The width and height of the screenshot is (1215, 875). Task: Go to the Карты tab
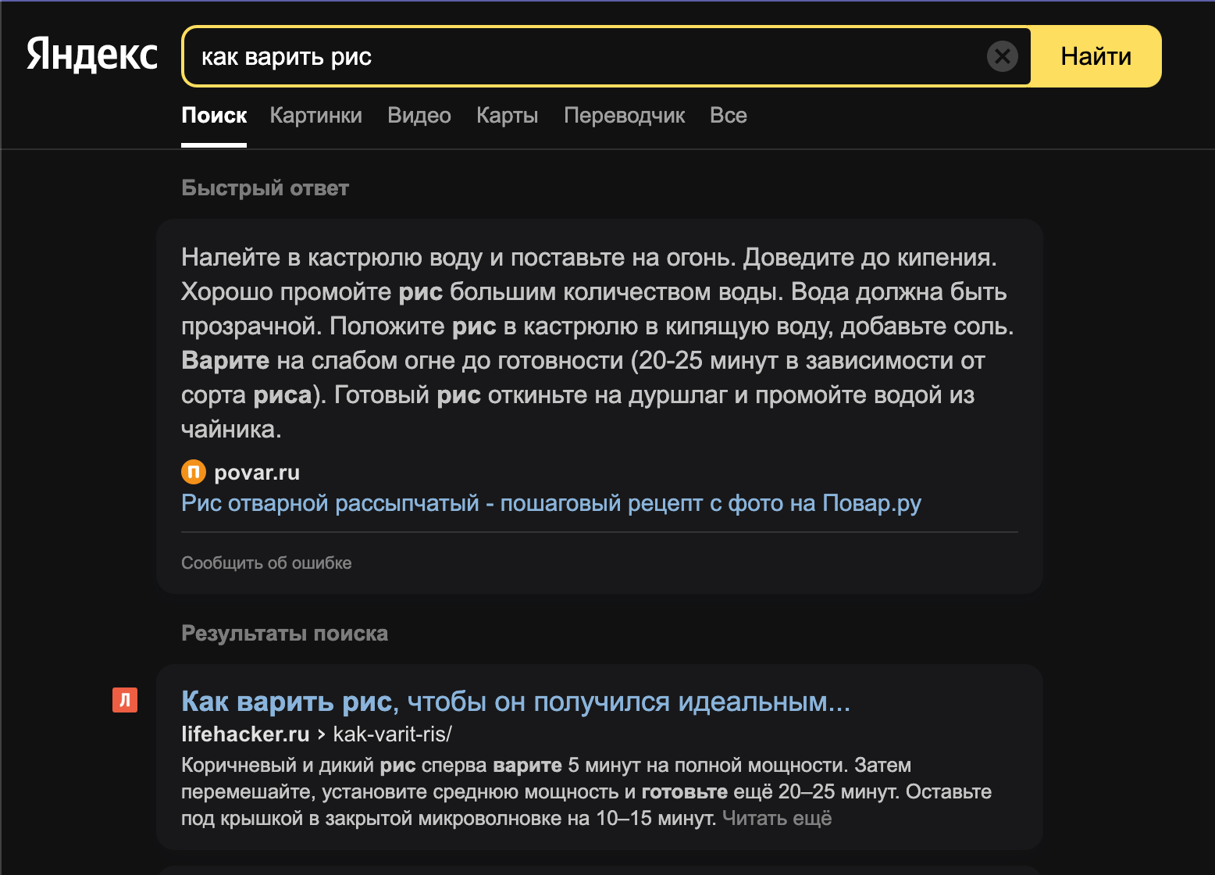(507, 116)
